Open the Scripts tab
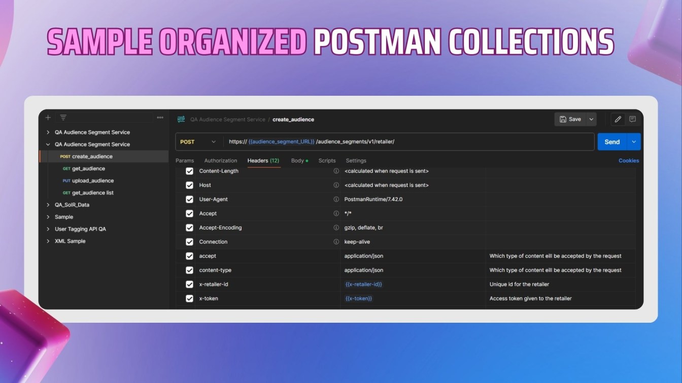 point(327,161)
